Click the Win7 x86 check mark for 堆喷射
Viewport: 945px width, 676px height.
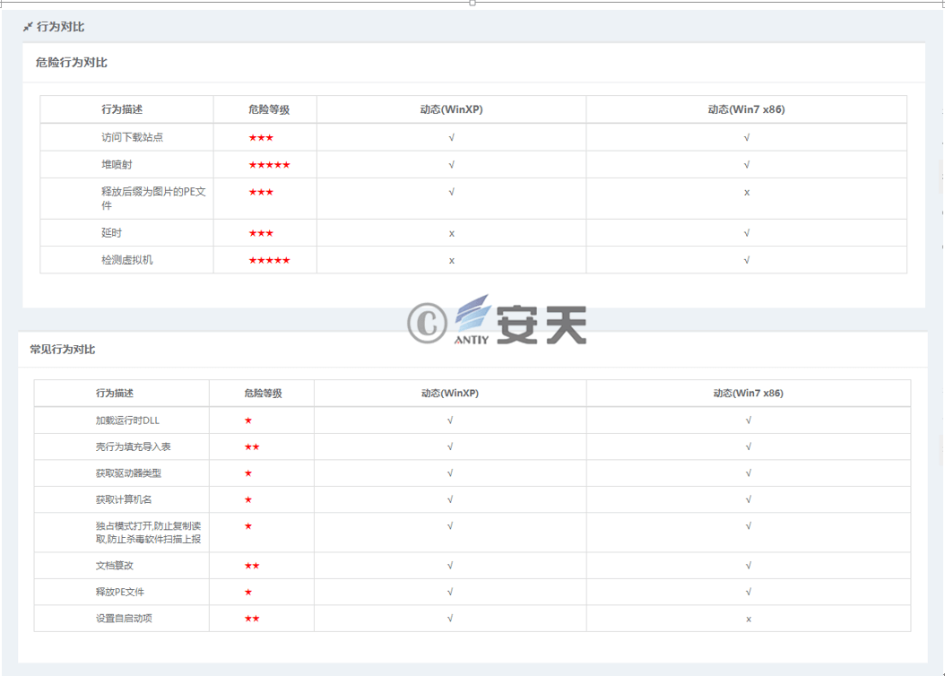(x=747, y=164)
